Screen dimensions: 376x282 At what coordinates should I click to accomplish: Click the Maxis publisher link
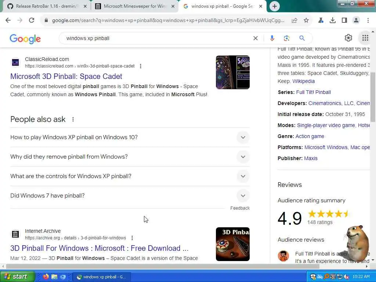click(x=311, y=158)
